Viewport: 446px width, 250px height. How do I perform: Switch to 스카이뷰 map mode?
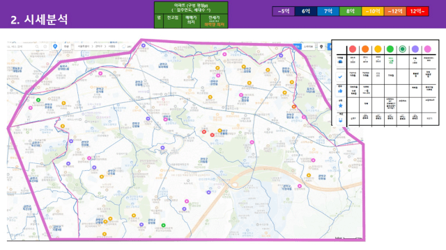point(308,47)
